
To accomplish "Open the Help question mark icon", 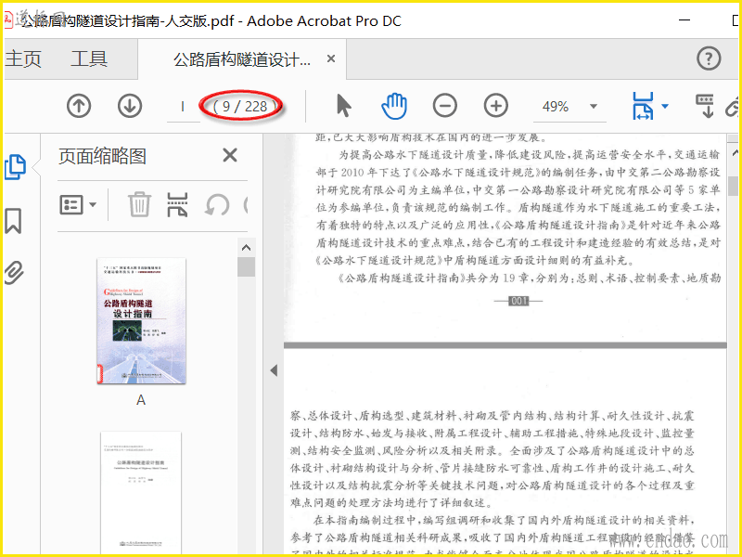I will click(709, 58).
